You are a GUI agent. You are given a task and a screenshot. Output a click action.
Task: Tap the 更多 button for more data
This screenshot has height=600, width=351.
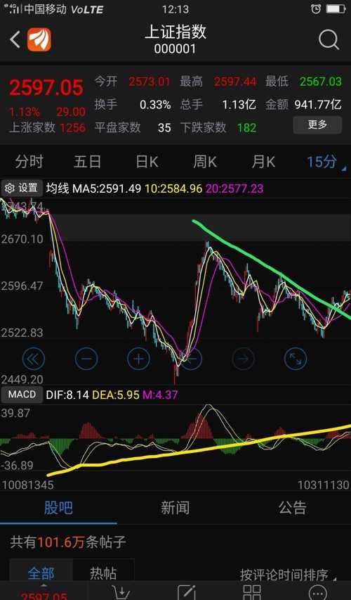[317, 125]
